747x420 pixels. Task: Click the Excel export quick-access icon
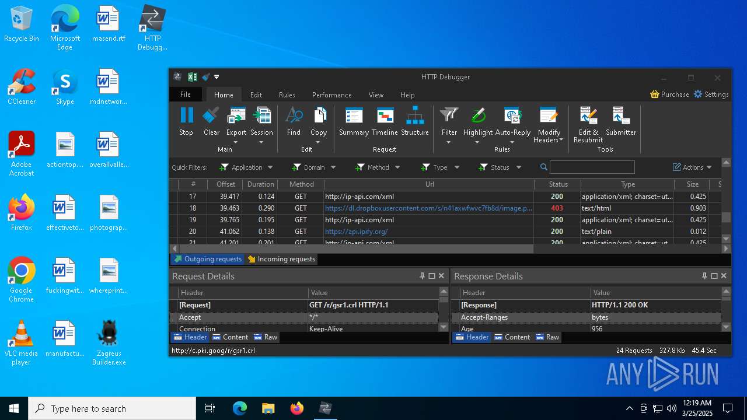[x=192, y=77]
